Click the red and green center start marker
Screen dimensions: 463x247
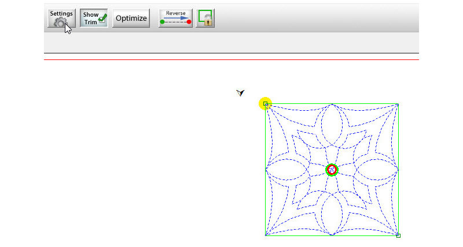[x=332, y=170]
